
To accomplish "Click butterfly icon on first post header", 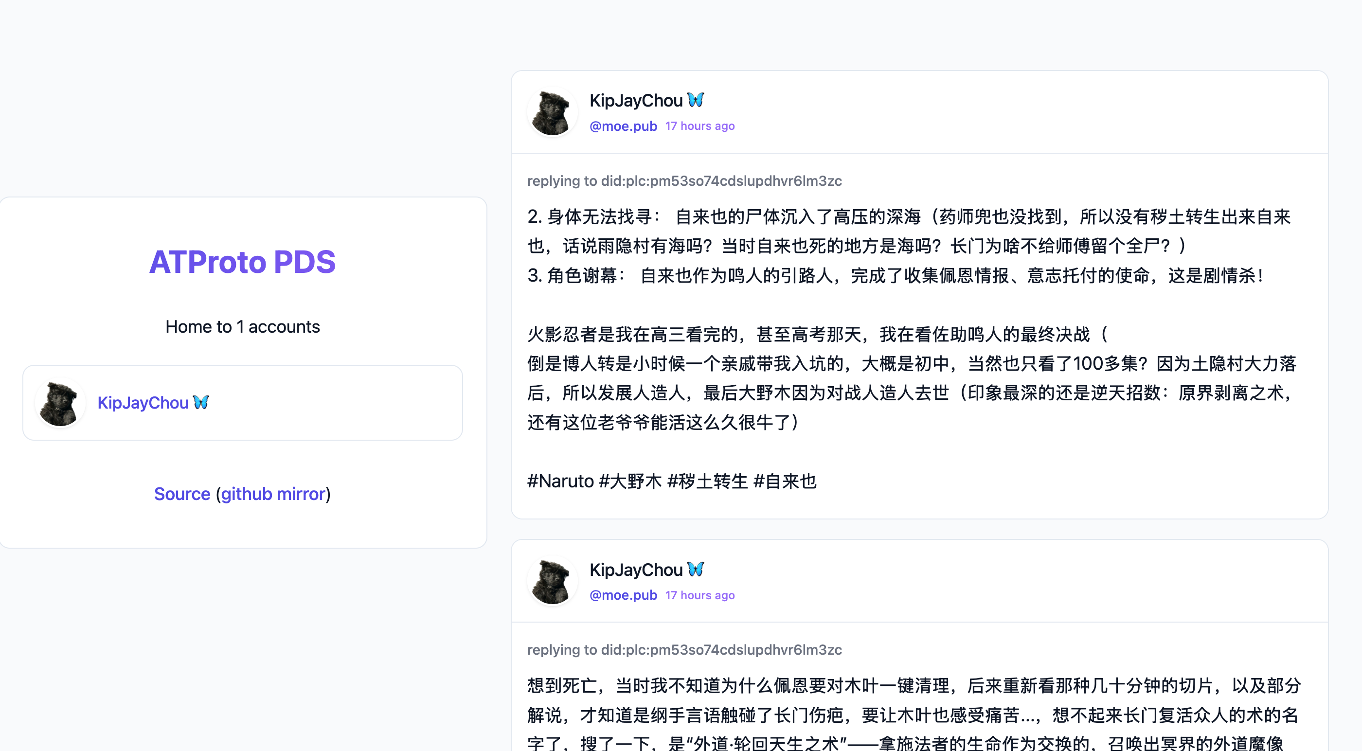I will point(696,99).
